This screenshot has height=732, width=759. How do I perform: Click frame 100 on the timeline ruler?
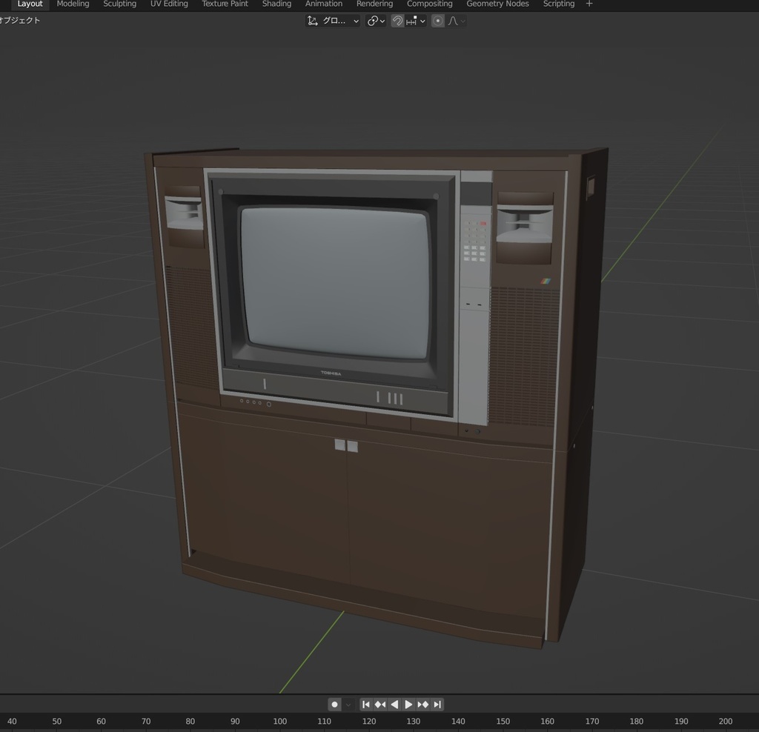tap(279, 721)
